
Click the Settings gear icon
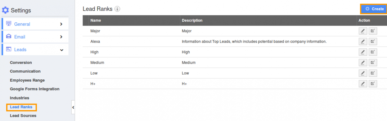(5, 10)
